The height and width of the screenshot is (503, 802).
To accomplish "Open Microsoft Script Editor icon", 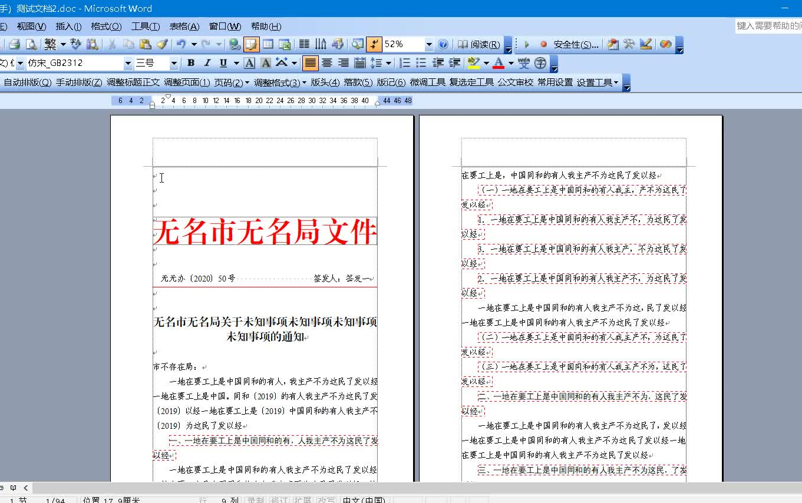I will (x=666, y=44).
